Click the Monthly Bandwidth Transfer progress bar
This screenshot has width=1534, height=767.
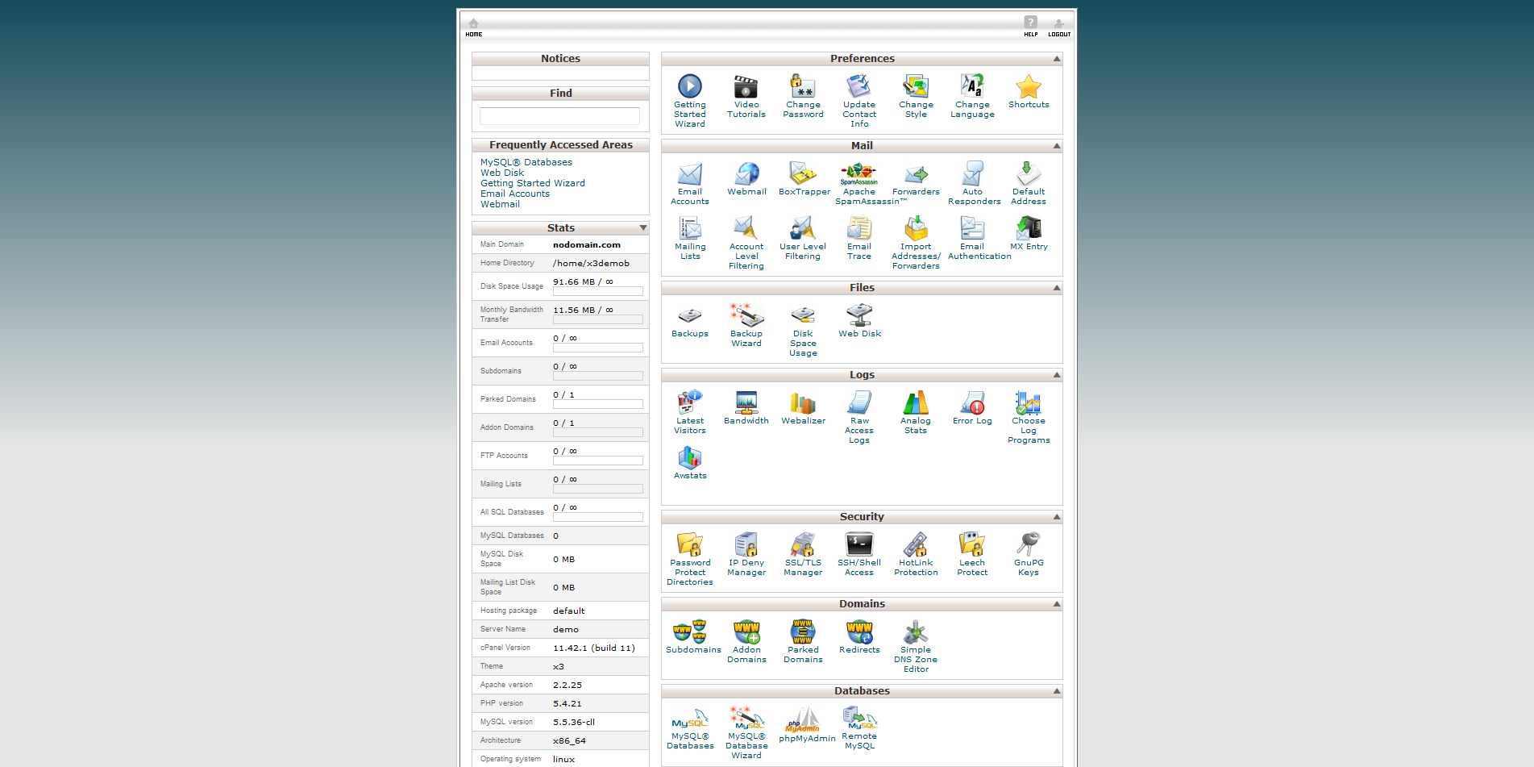tap(598, 319)
